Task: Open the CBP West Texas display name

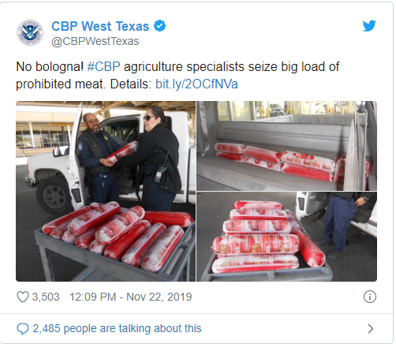Action: click(x=100, y=26)
